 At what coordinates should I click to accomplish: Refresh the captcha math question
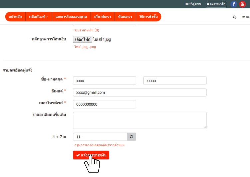click(x=131, y=137)
